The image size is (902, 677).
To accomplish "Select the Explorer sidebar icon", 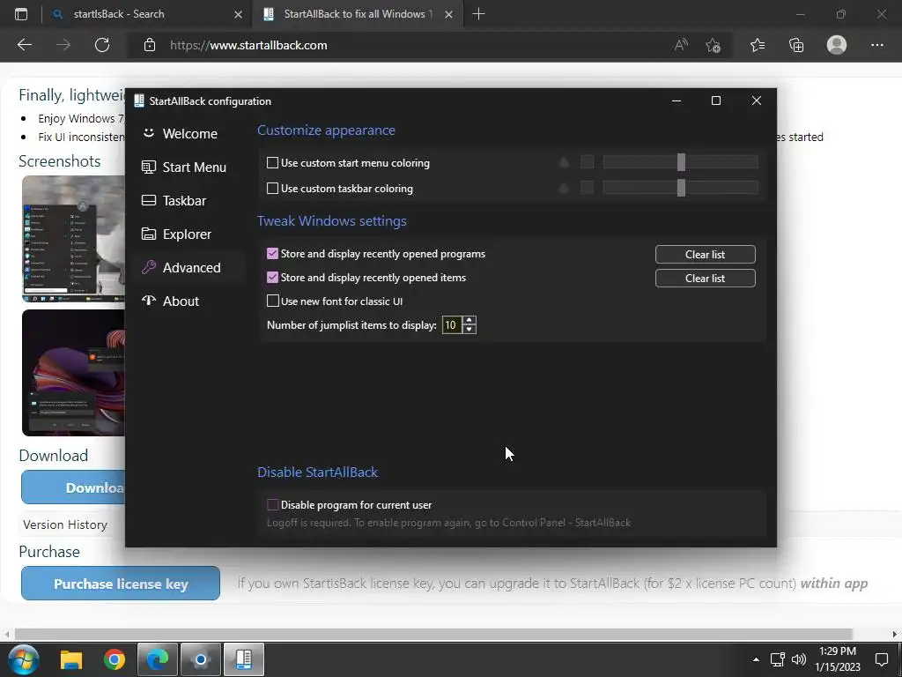I will click(x=148, y=234).
